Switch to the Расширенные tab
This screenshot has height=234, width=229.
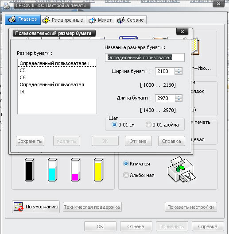pyautogui.click(x=63, y=20)
